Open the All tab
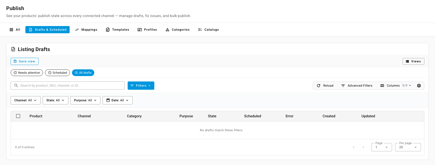 tap(15, 30)
